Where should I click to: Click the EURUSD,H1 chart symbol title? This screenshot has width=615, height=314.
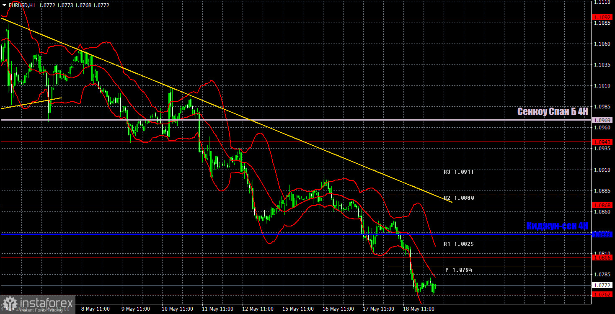point(22,5)
